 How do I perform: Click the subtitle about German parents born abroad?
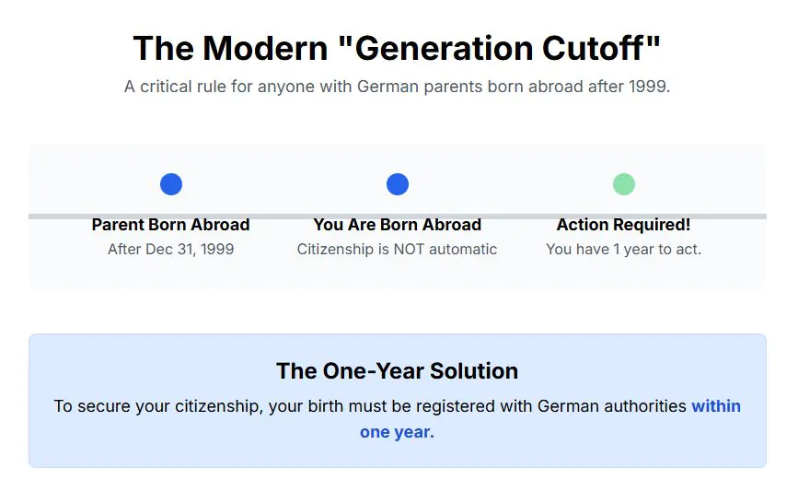pyautogui.click(x=398, y=88)
